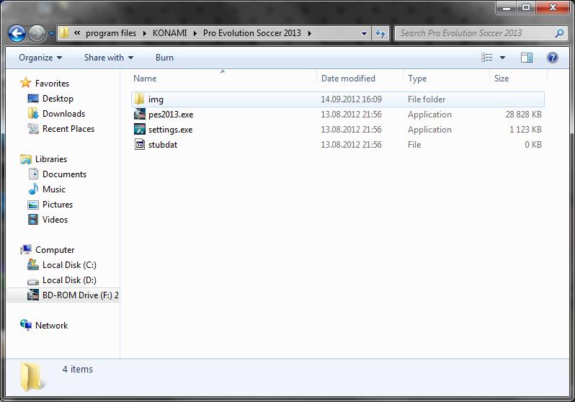Go back with the blue Back arrow
The image size is (575, 402).
click(x=17, y=33)
